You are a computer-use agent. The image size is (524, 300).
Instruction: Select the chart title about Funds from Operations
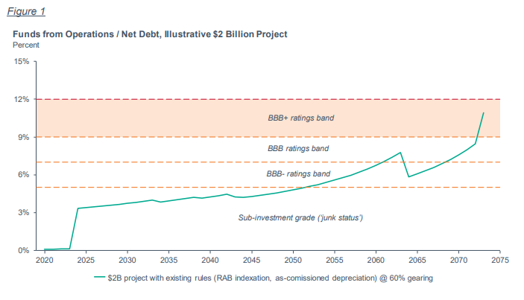(x=150, y=34)
